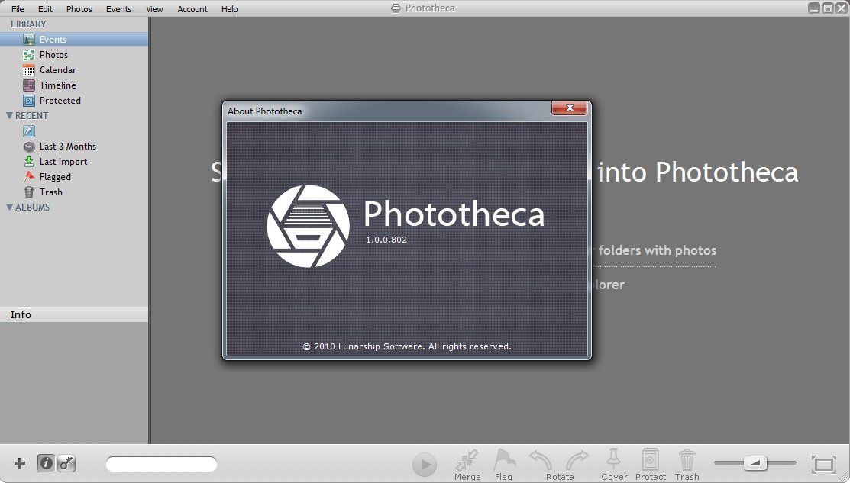Select the Flag tool in the toolbar
This screenshot has height=483, width=850.
pyautogui.click(x=504, y=459)
